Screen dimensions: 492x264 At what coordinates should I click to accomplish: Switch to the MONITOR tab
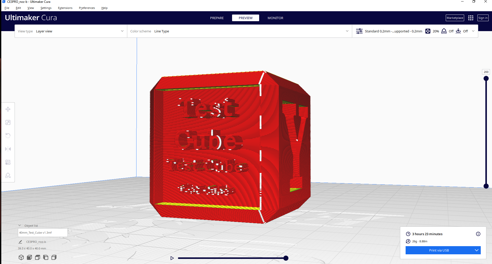[275, 18]
